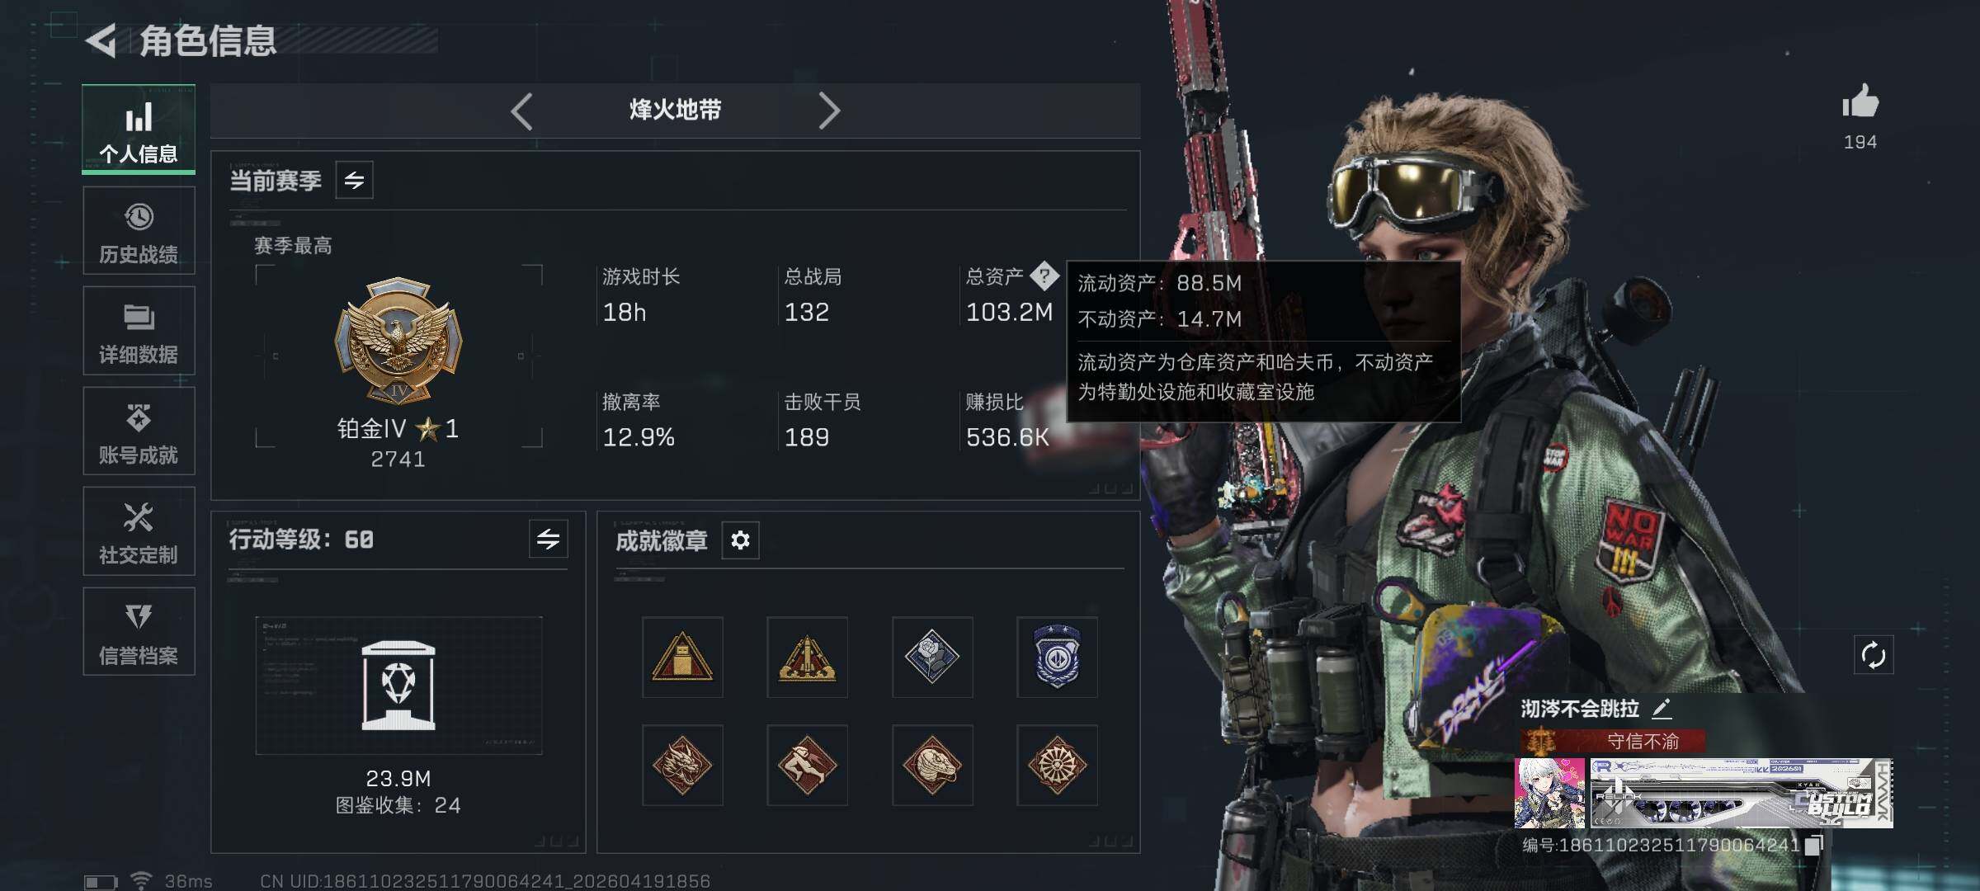1980x891 pixels.
Task: Toggle the swap button beside 行动等级
Action: coord(548,540)
